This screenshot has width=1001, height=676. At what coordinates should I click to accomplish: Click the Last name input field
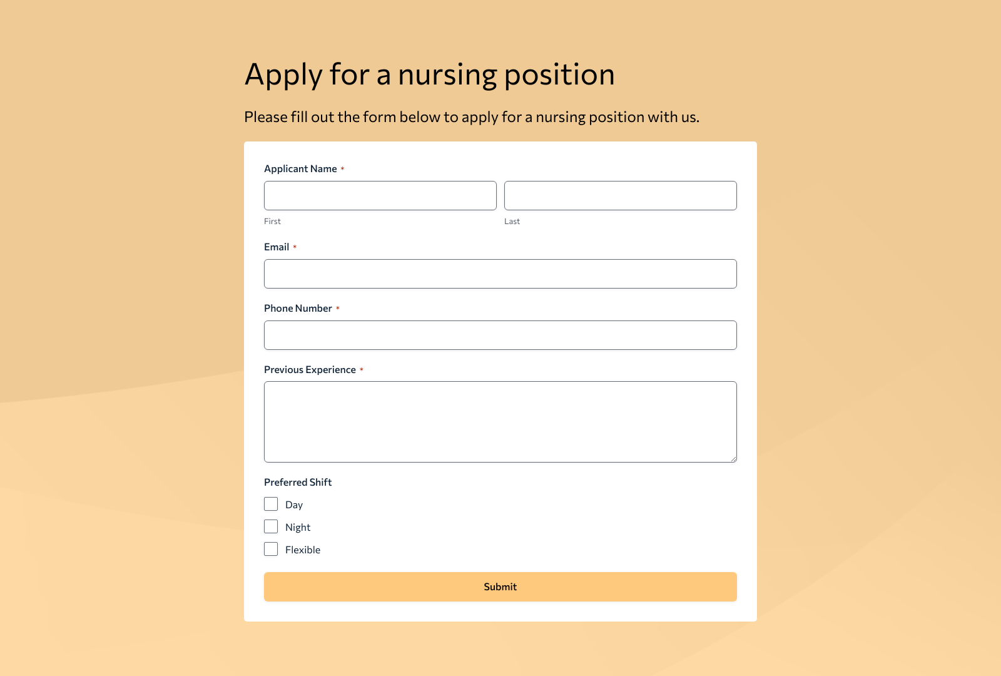620,195
